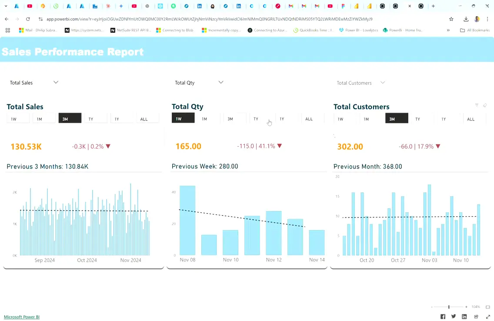Select 1Y period for Total Qty
494x321 pixels.
click(x=287, y=119)
